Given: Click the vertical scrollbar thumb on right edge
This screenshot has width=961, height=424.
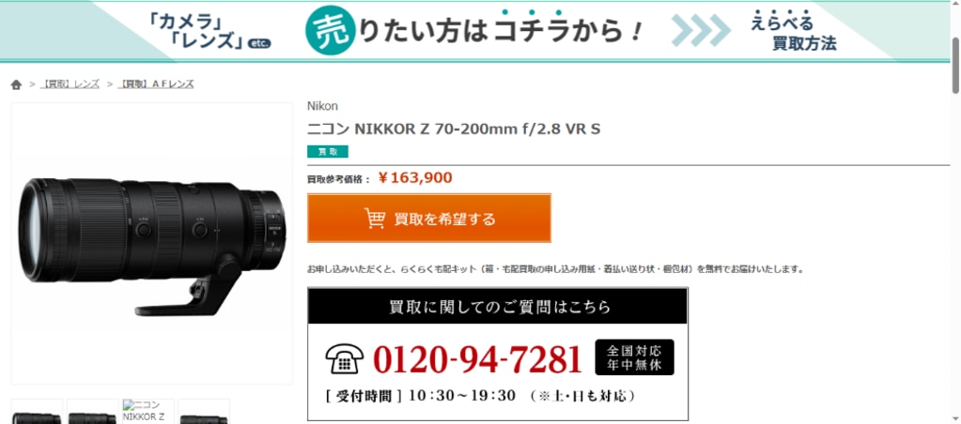Looking at the screenshot, I should point(954,65).
